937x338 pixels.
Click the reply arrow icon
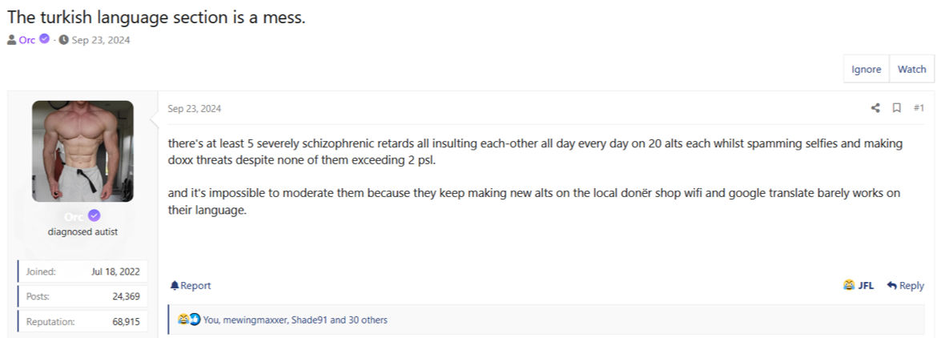(891, 285)
